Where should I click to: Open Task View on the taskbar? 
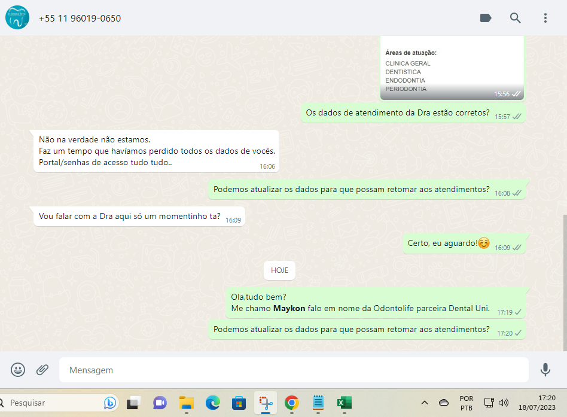tap(134, 403)
